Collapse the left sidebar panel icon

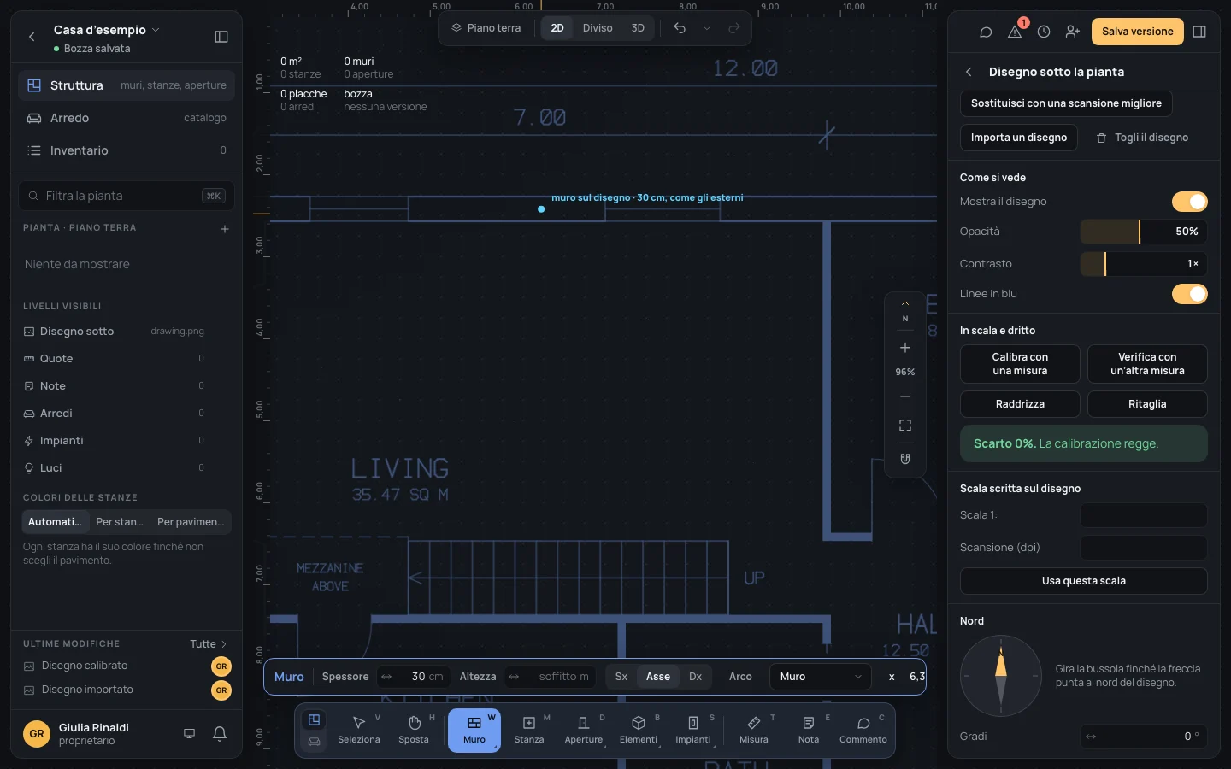pyautogui.click(x=221, y=37)
